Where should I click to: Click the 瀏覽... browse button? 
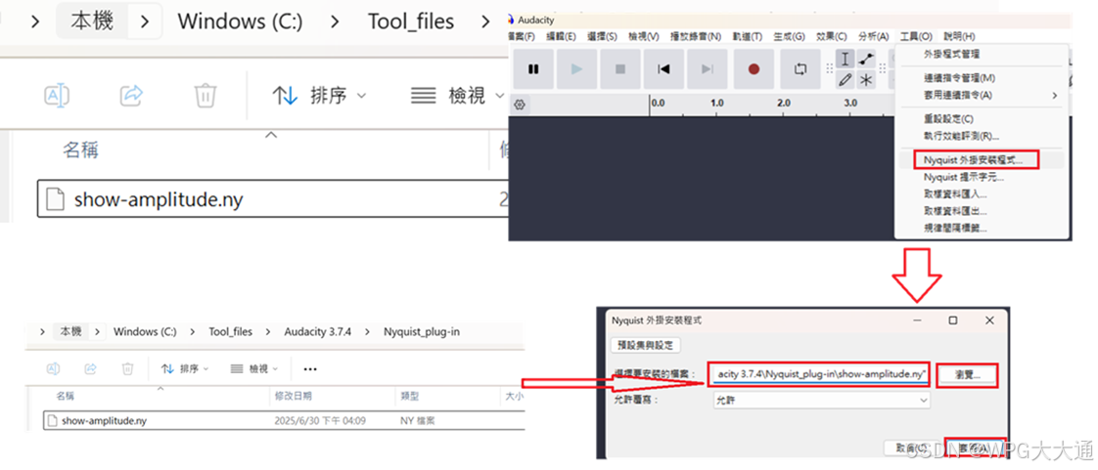point(967,375)
